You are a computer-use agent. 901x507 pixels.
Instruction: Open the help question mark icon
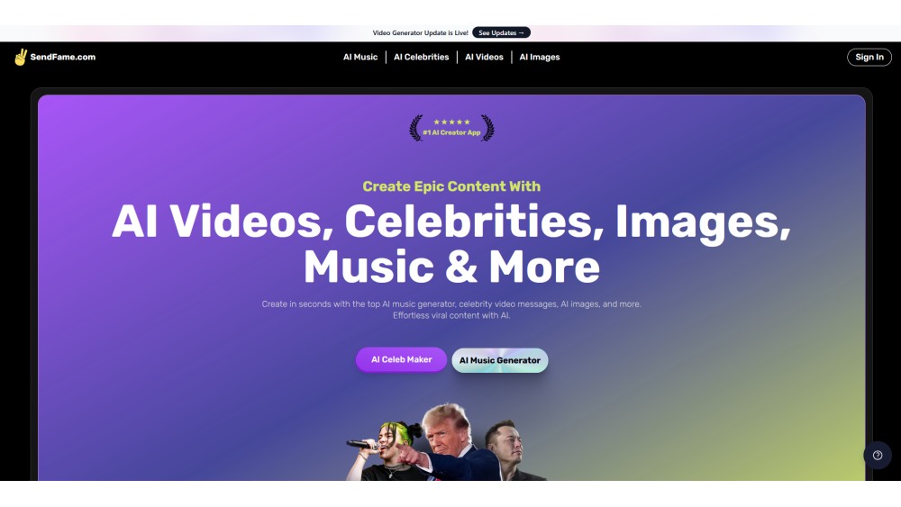pos(878,455)
